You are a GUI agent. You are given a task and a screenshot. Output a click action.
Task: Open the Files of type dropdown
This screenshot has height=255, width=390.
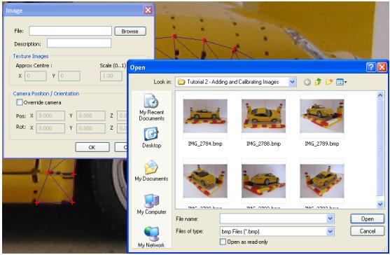click(x=330, y=231)
